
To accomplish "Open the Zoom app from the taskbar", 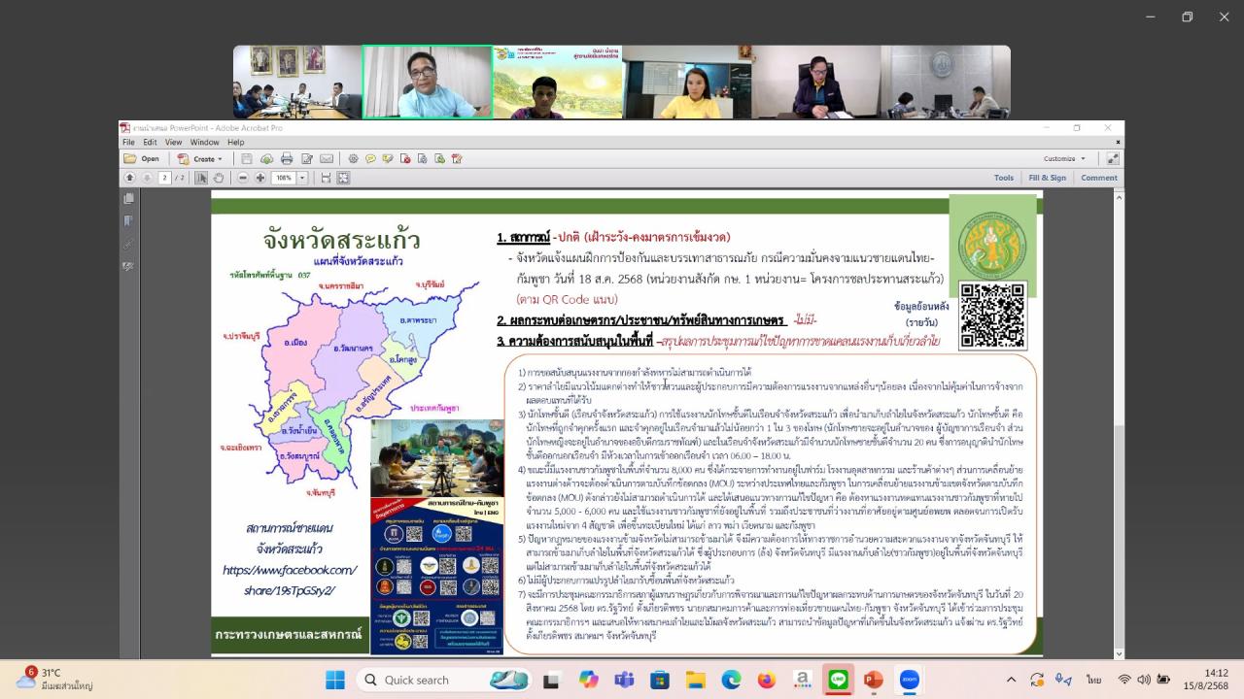I will [x=909, y=680].
